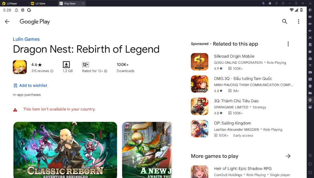Open the shared folder sidebar icon
Viewport: 314px width, 178px height.
(310, 93)
